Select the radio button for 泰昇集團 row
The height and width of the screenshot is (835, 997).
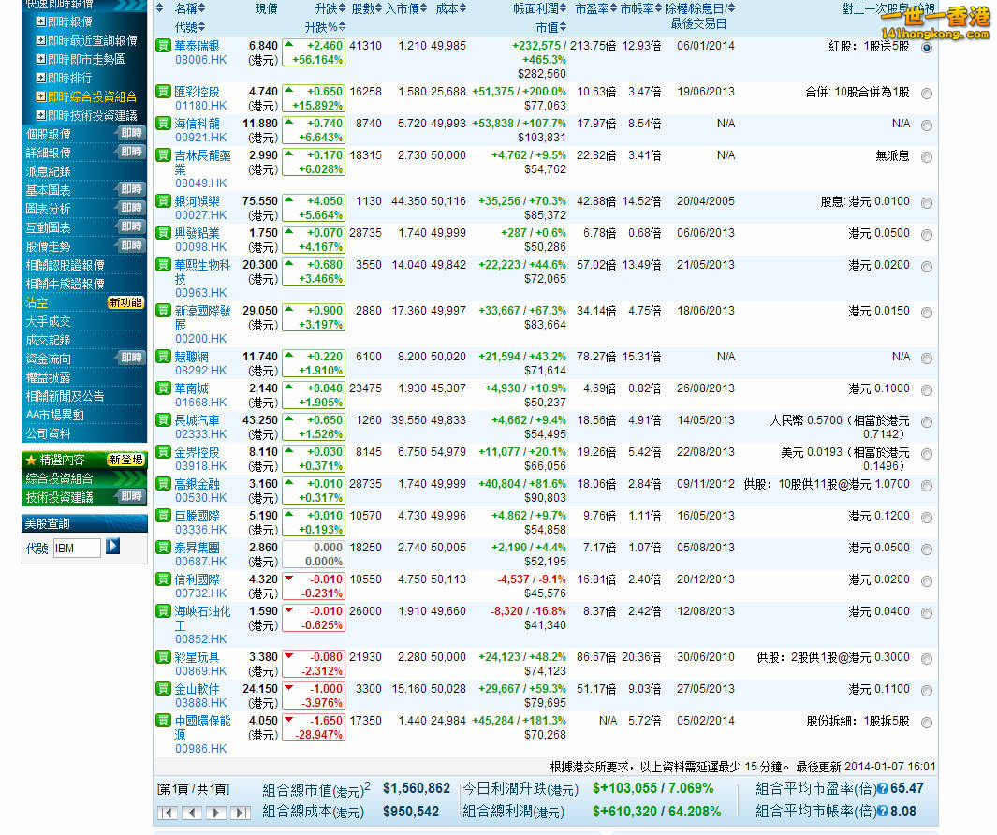[927, 549]
